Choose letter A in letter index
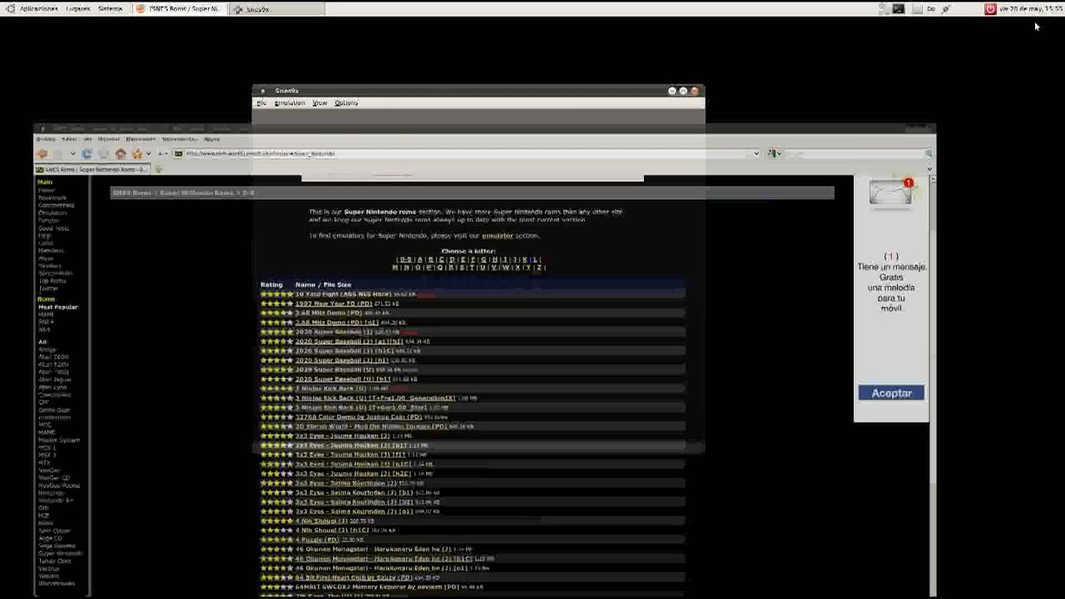 (x=420, y=259)
